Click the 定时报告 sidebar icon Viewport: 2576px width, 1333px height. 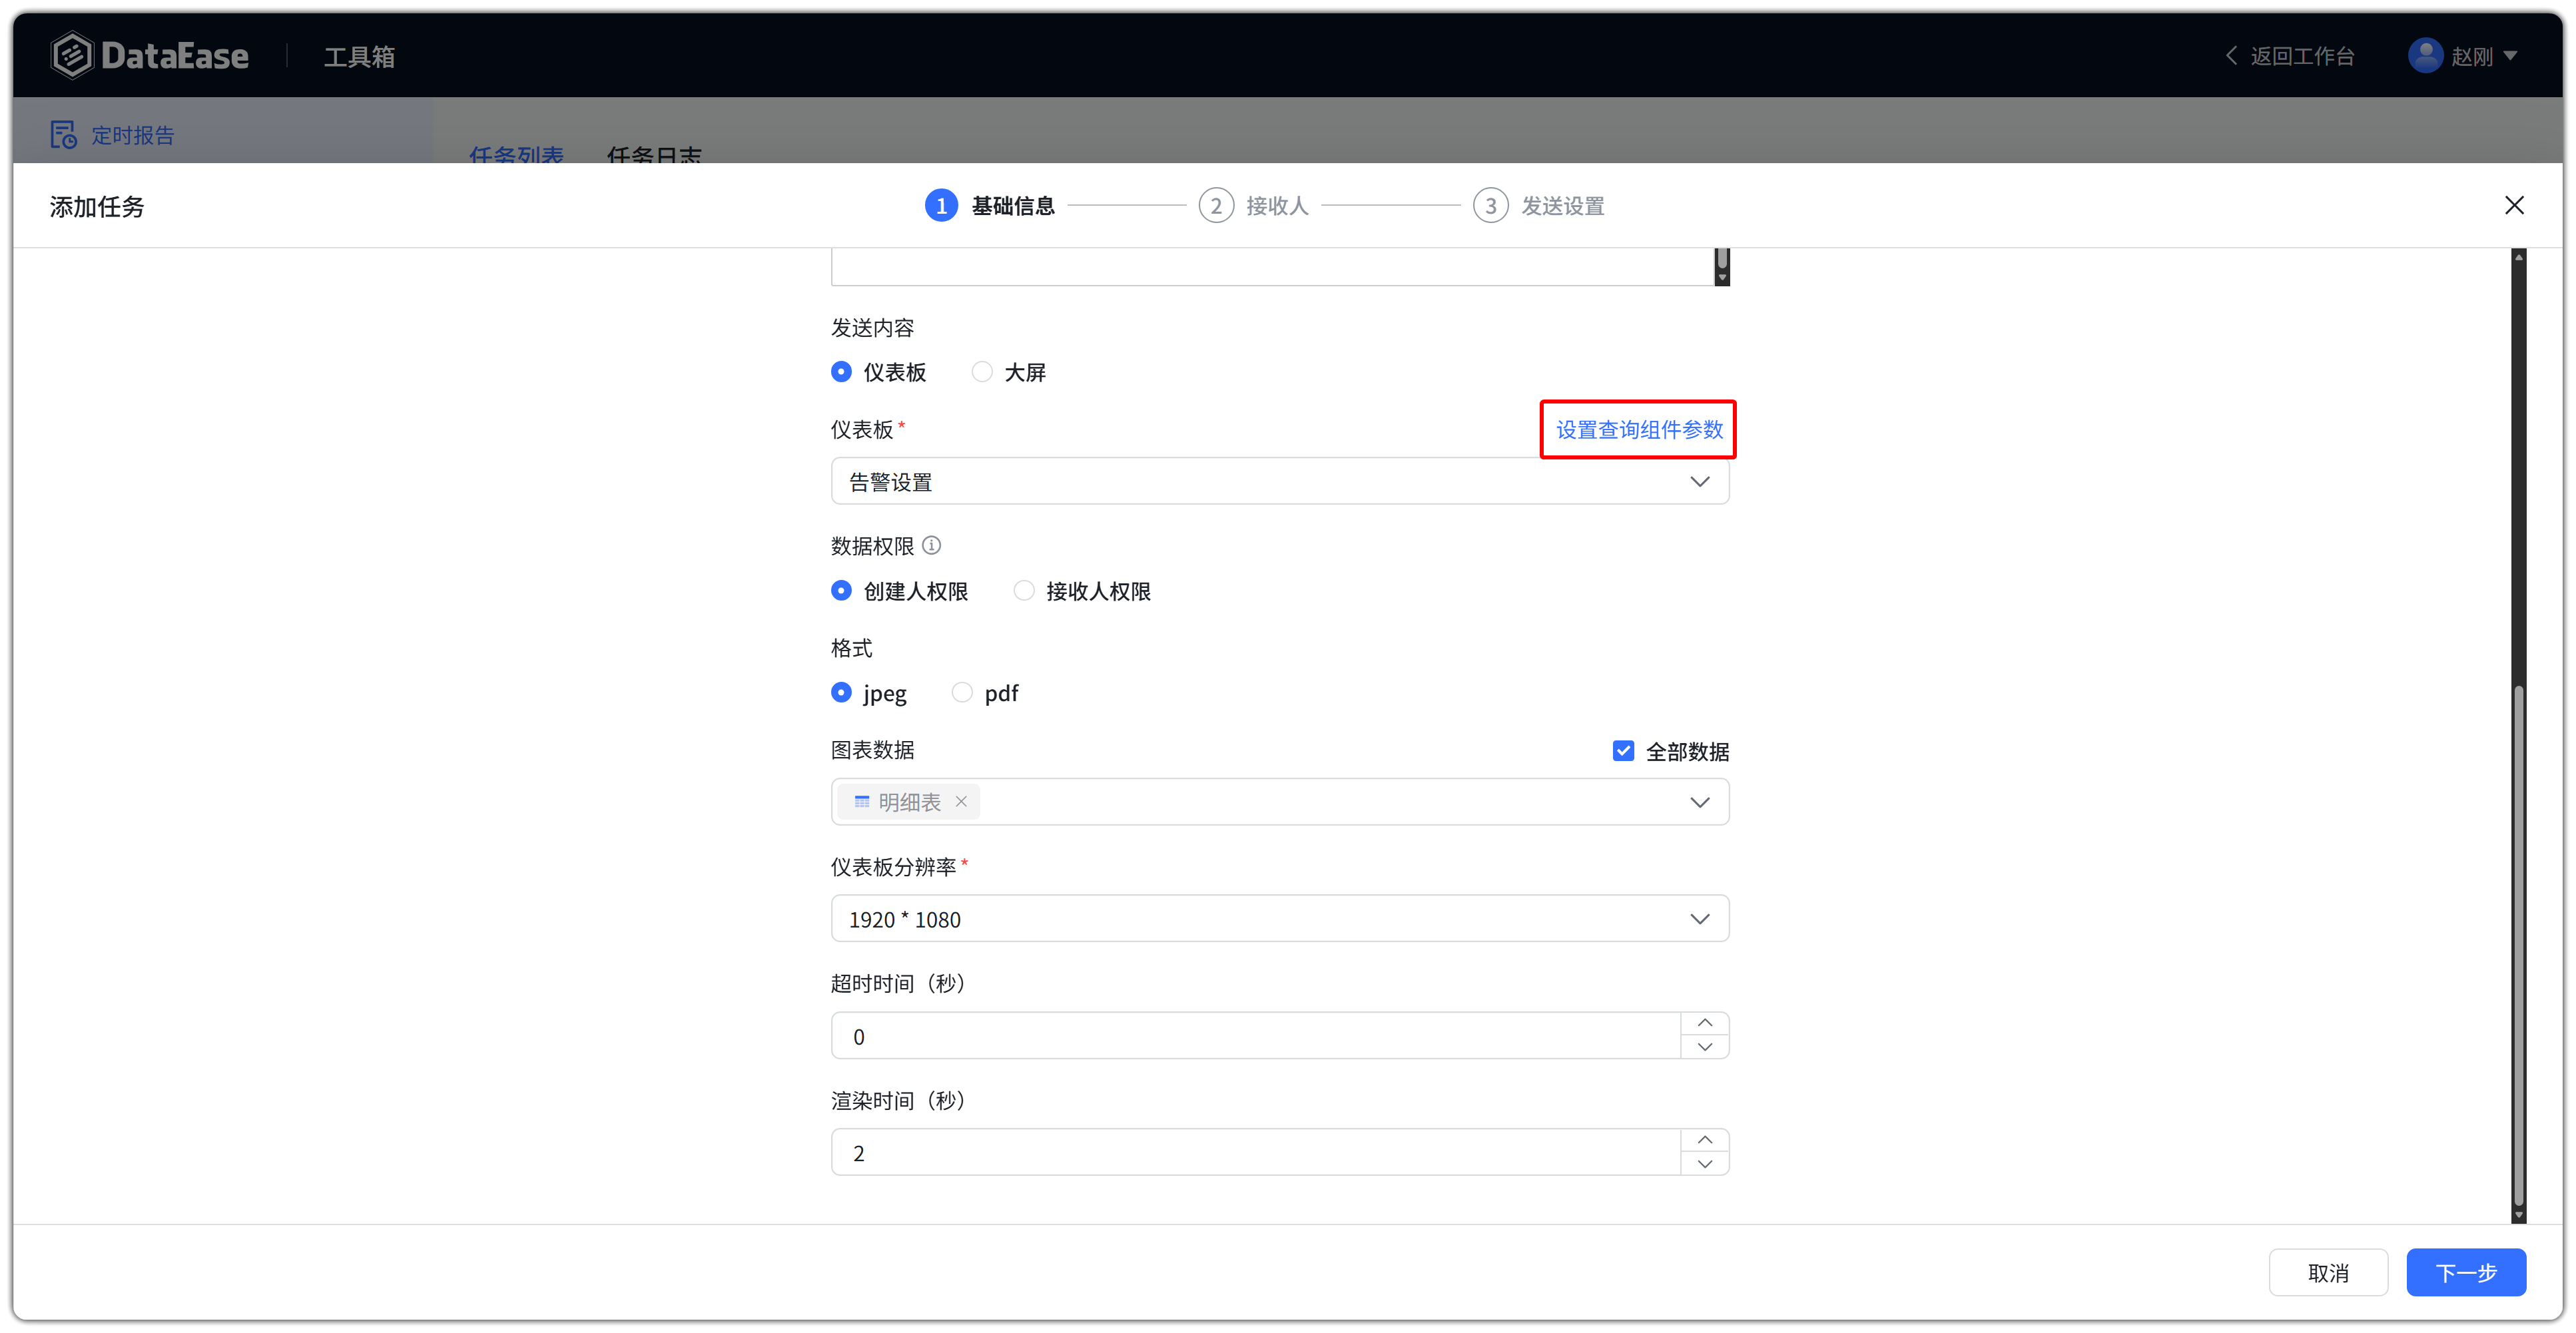64,134
